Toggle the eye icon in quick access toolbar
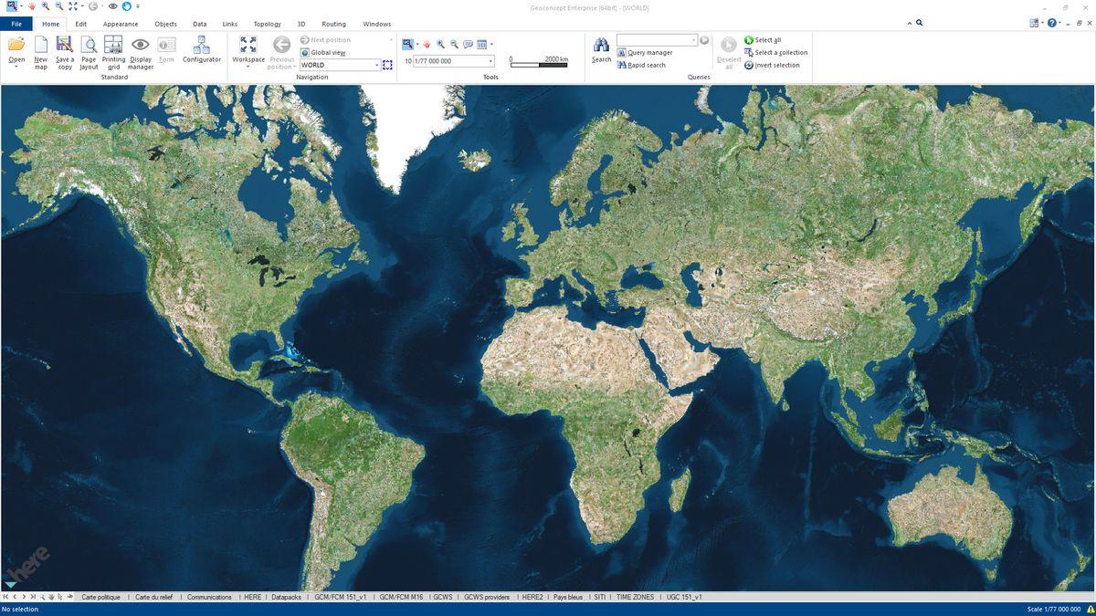The image size is (1096, 616). [113, 6]
